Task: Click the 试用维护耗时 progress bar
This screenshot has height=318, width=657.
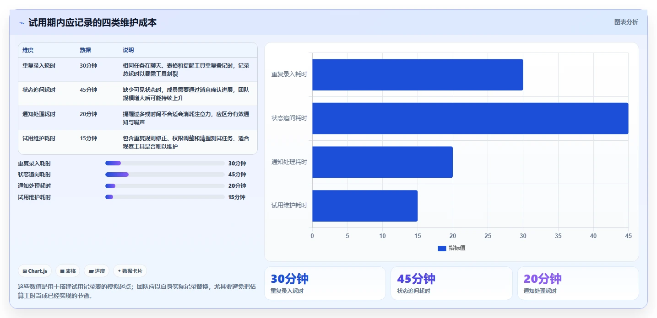Action: point(165,197)
